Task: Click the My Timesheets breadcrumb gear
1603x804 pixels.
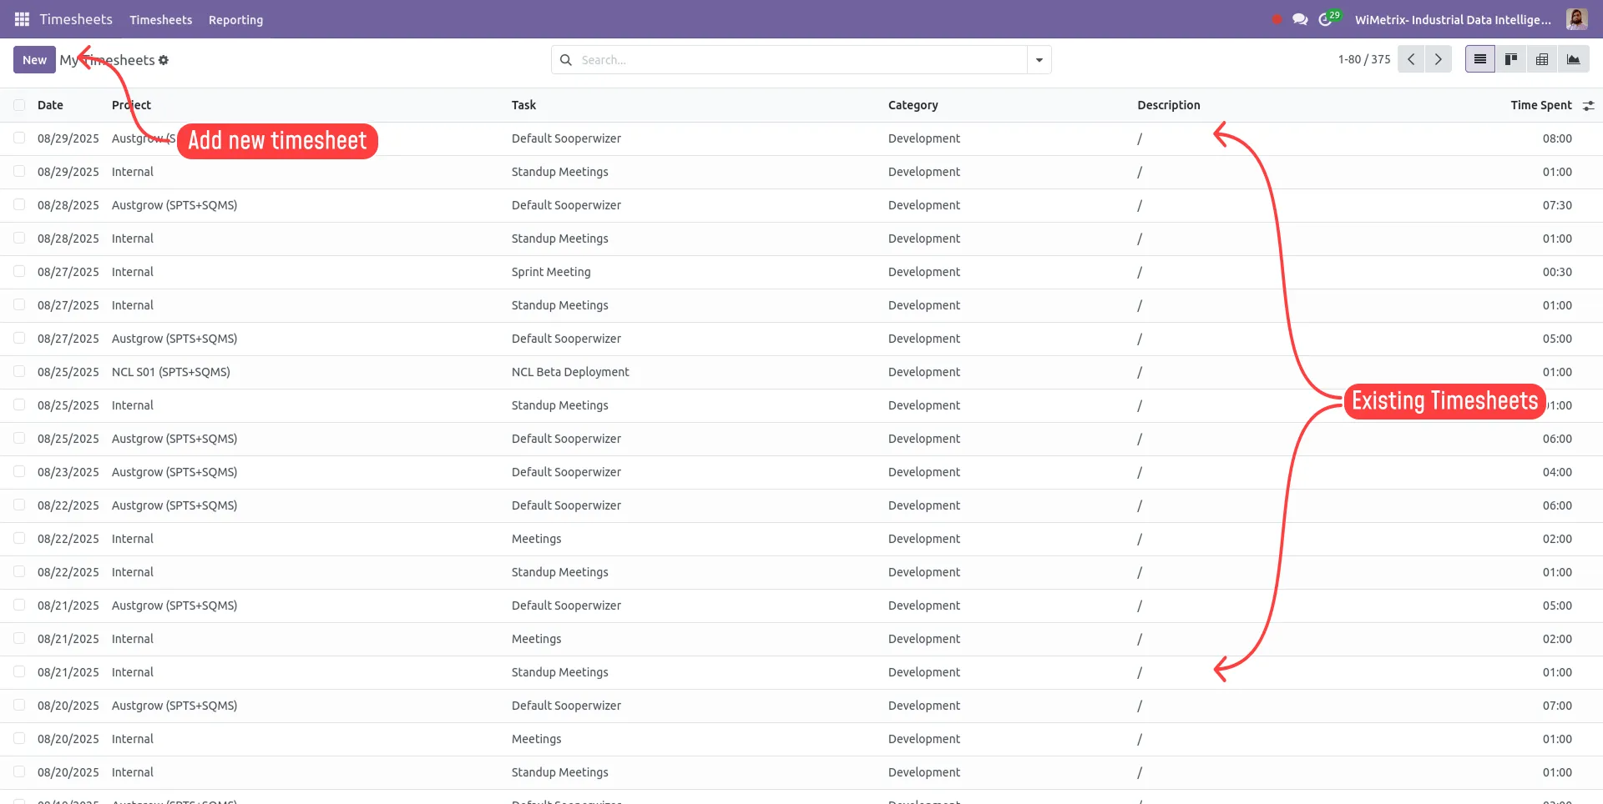Action: (x=164, y=60)
